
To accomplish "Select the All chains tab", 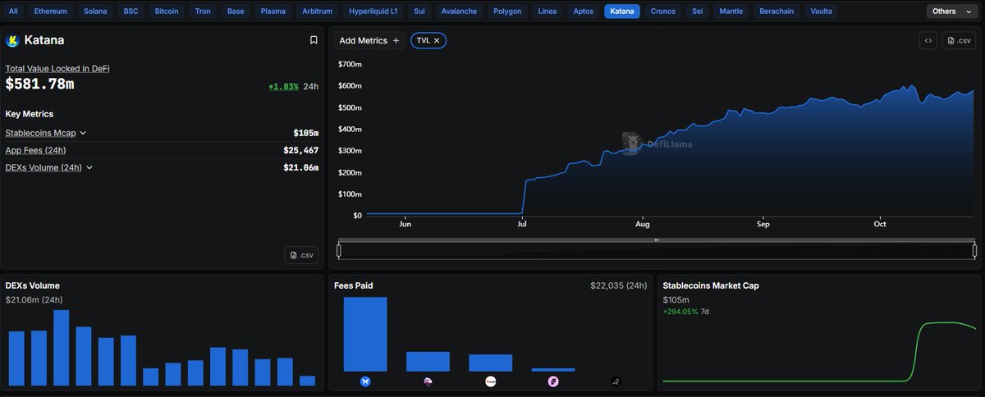I will click(x=13, y=11).
